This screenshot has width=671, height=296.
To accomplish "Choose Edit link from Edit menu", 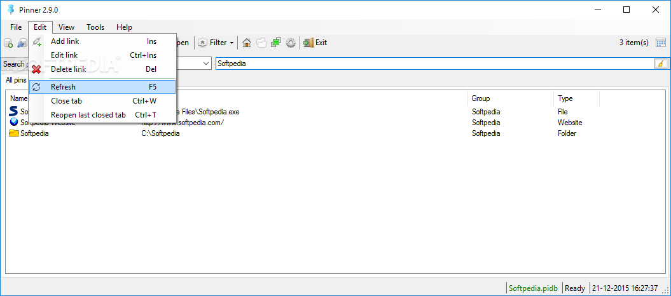I will (x=102, y=55).
